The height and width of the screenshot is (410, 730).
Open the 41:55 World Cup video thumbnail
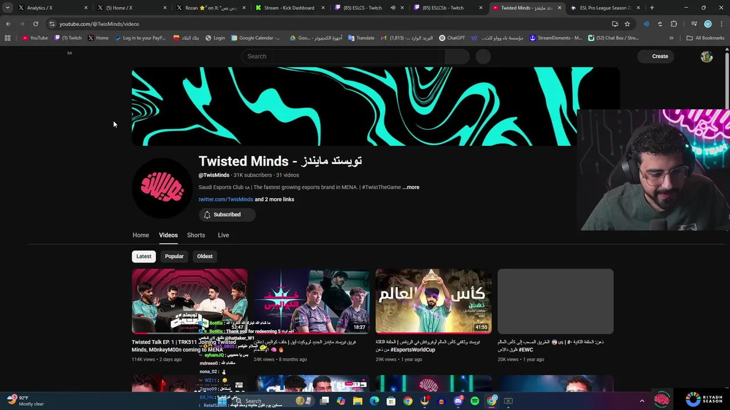pos(433,301)
